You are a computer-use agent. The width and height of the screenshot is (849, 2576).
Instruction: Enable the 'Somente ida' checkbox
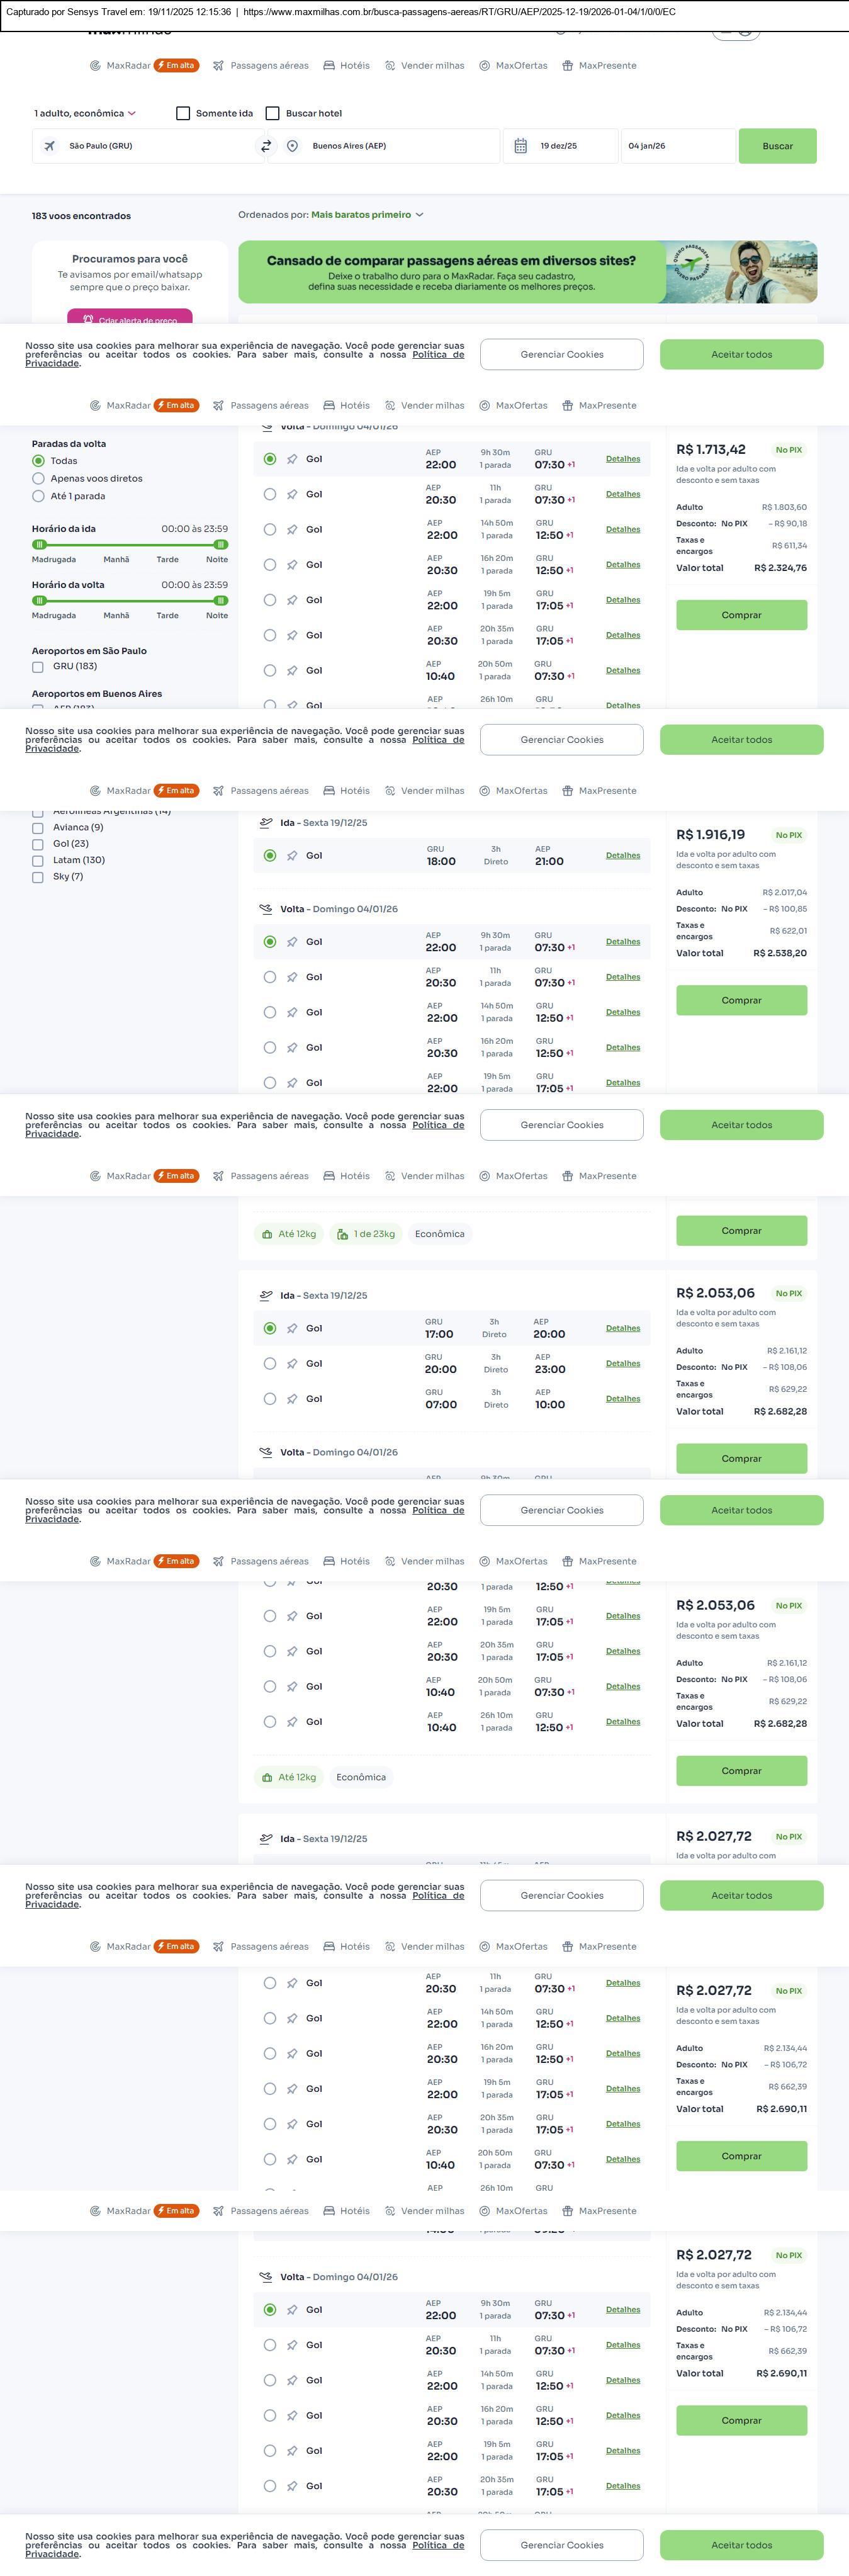[x=183, y=113]
